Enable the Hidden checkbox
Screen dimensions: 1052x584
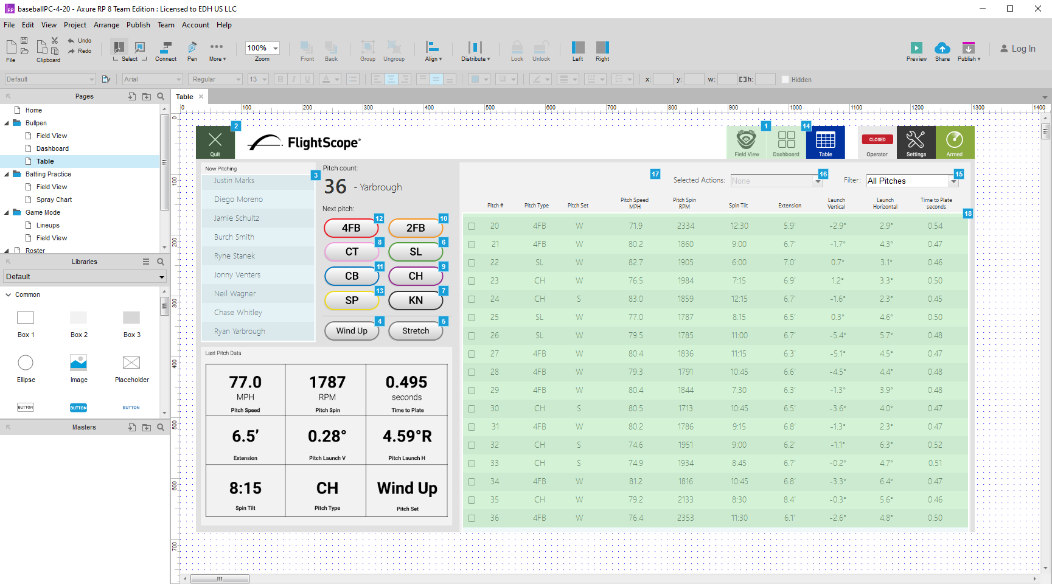click(785, 80)
